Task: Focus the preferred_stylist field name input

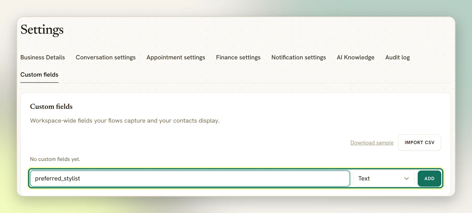Action: 190,179
